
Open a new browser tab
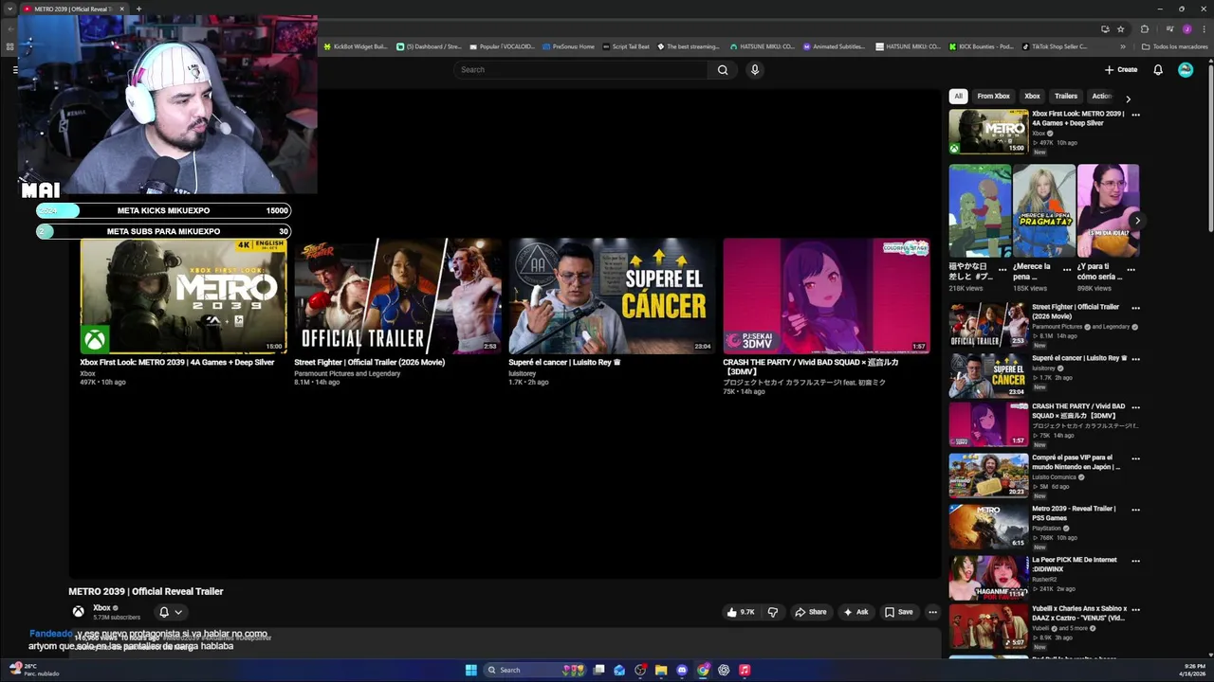click(138, 9)
